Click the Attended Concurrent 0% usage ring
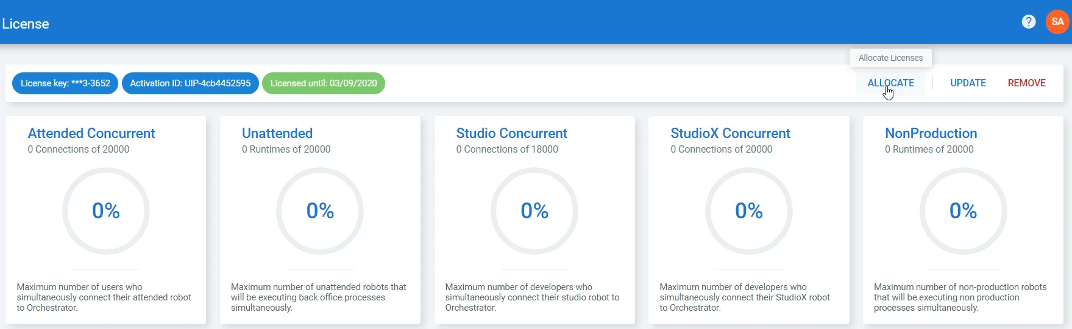The width and height of the screenshot is (1072, 329). coord(106,211)
